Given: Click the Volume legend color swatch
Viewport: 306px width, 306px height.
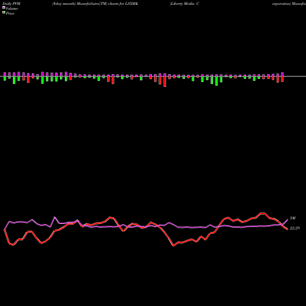Looking at the screenshot, I should coord(4,7).
